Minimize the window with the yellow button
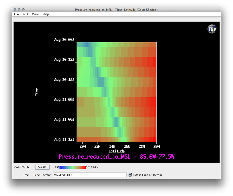Image resolution: width=233 pixels, height=196 pixels. [x=19, y=10]
